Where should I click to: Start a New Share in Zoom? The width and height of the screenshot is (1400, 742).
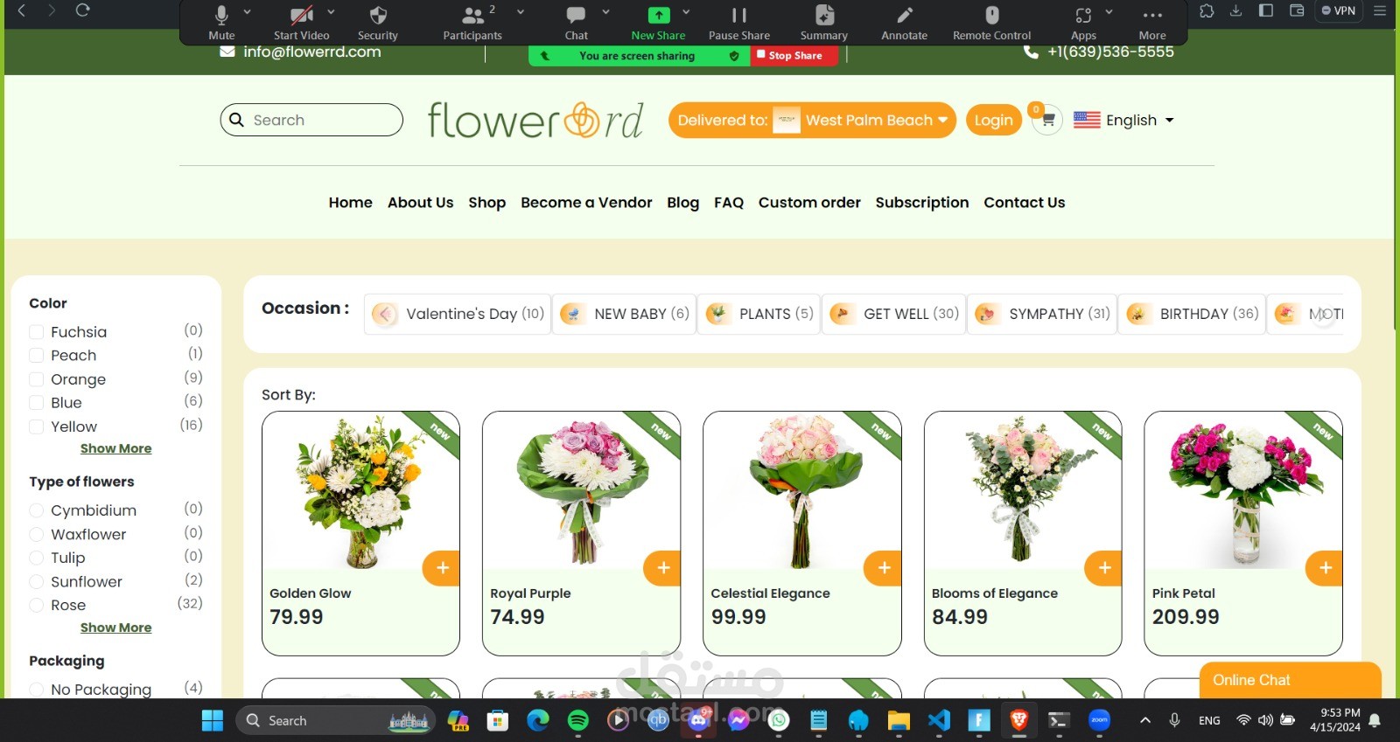coord(658,22)
